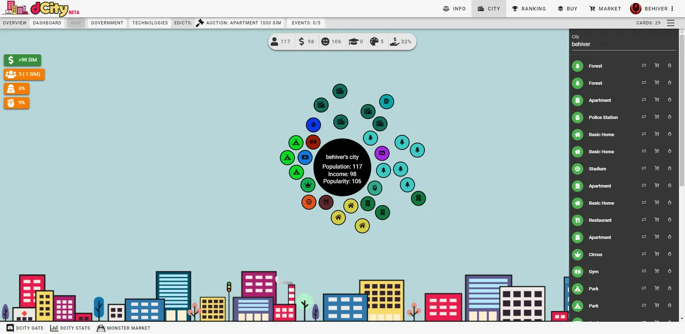
Task: Click the 32% tax hand stat
Action: click(401, 42)
